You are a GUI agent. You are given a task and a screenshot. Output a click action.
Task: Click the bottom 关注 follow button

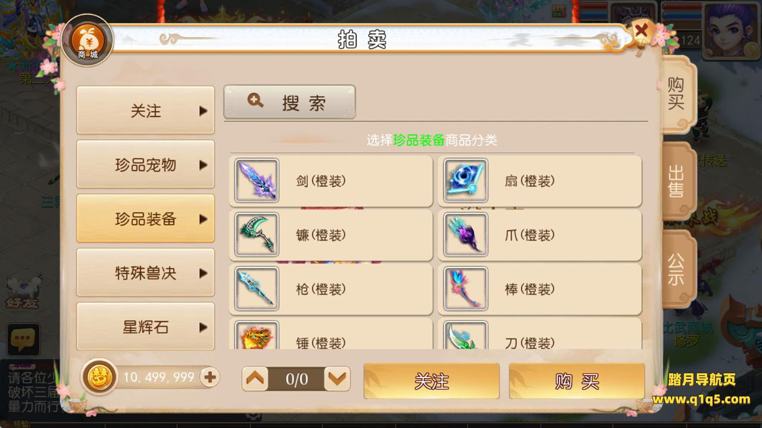pos(432,381)
